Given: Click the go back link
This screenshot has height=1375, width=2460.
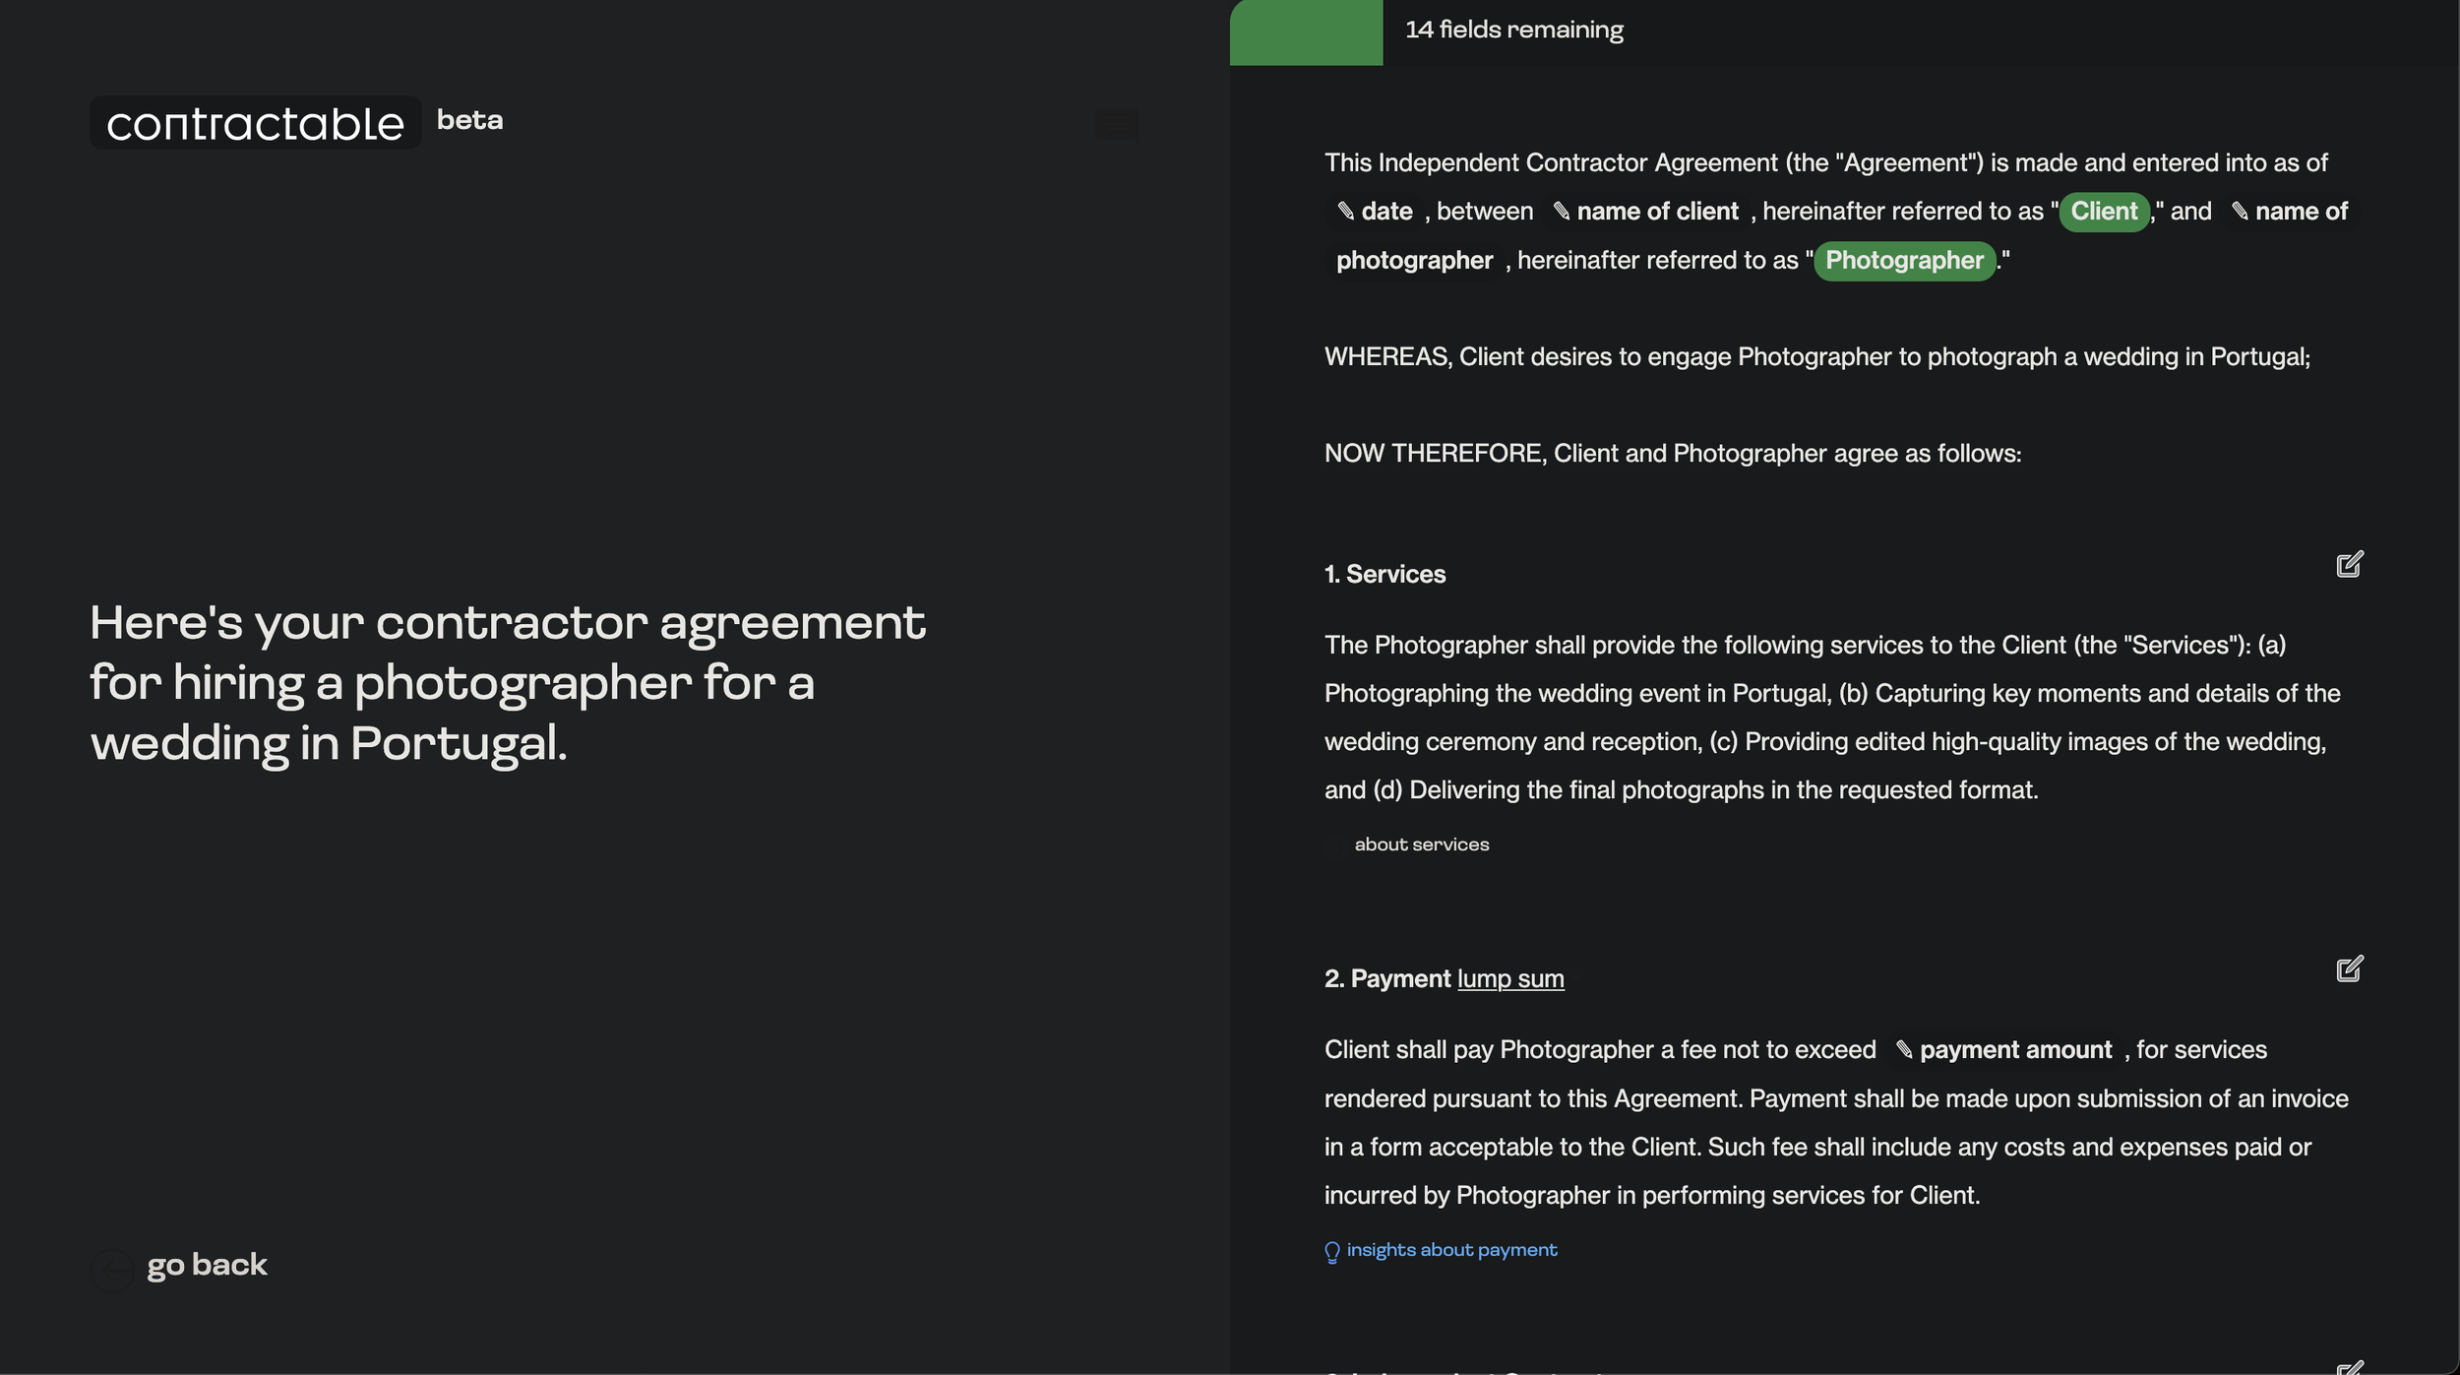Looking at the screenshot, I should click(x=207, y=1266).
